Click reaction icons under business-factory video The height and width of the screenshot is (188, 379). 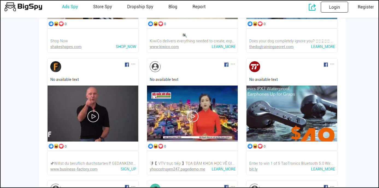pos(56,146)
